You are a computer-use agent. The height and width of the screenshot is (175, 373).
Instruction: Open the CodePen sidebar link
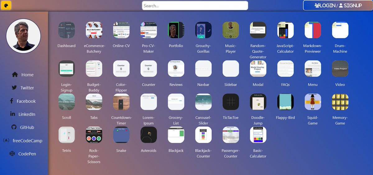(x=23, y=154)
